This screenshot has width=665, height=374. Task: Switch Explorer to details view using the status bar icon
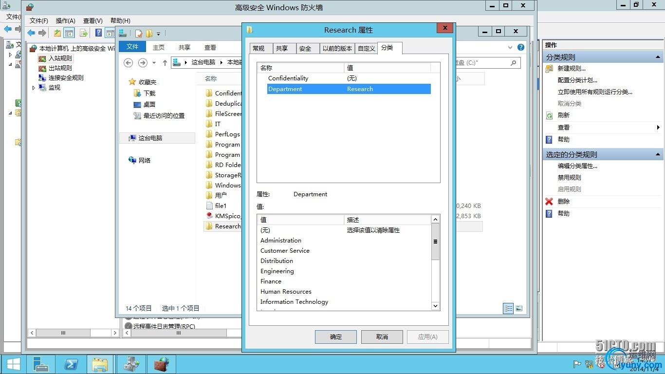[508, 308]
